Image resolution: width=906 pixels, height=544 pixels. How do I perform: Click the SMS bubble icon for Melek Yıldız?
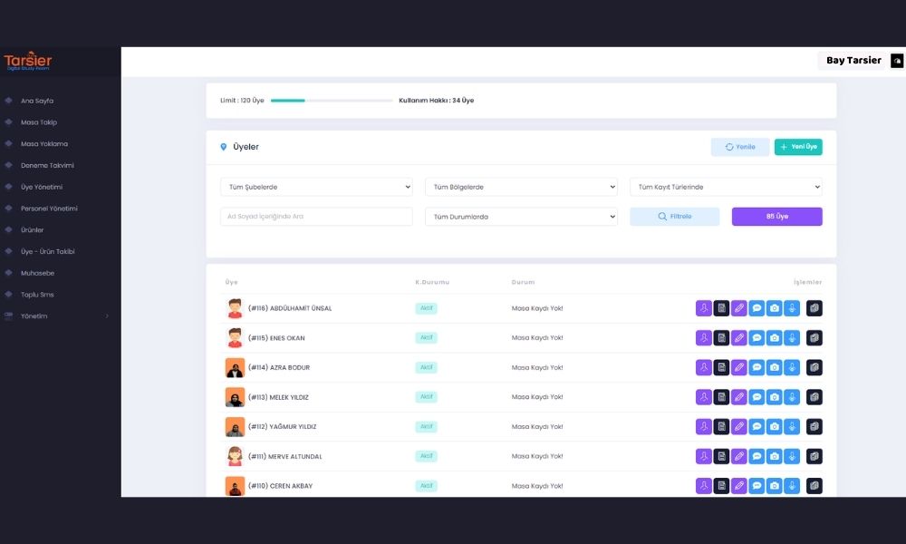[x=757, y=397]
